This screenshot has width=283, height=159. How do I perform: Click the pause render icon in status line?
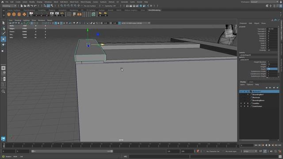pos(151,6)
